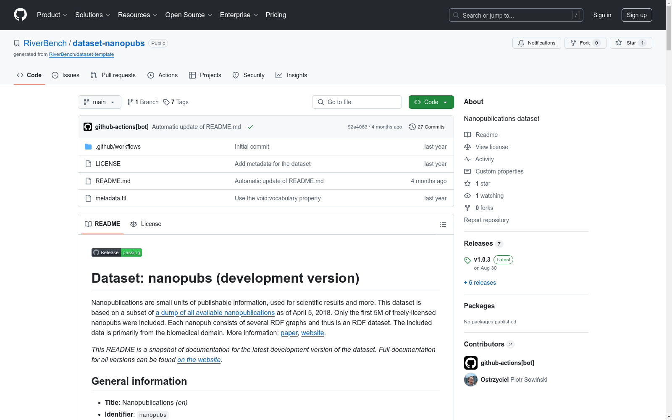This screenshot has height=420, width=672.
Task: Click the pulse icon beside Activity
Action: point(467,159)
